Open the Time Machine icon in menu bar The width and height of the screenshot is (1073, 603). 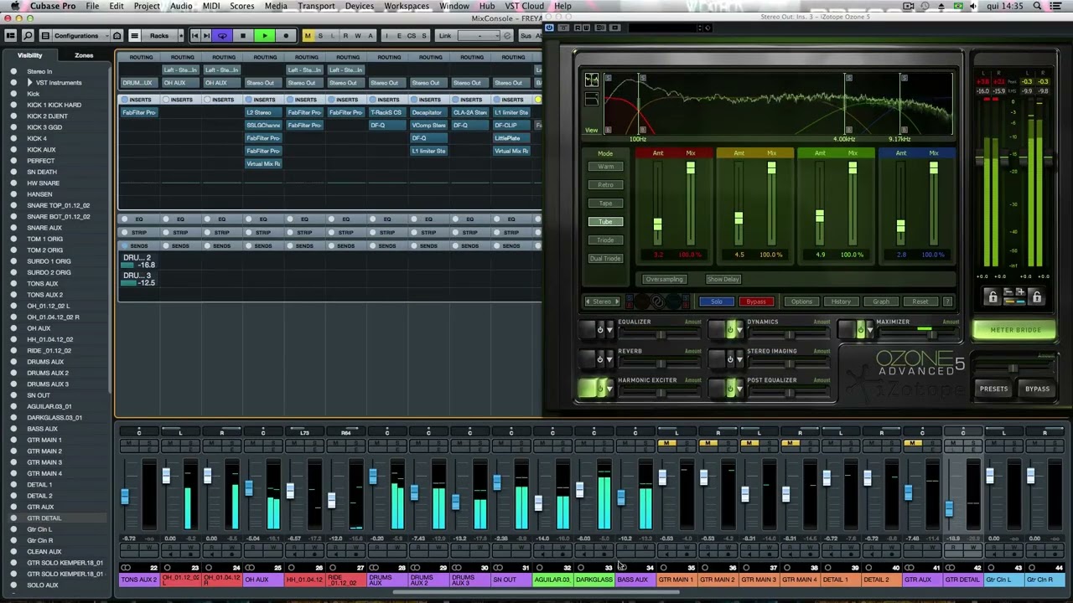[925, 6]
